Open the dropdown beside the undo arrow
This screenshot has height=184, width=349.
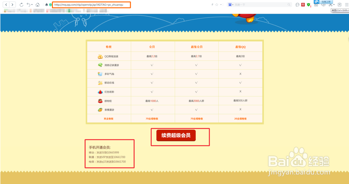click(32, 5)
